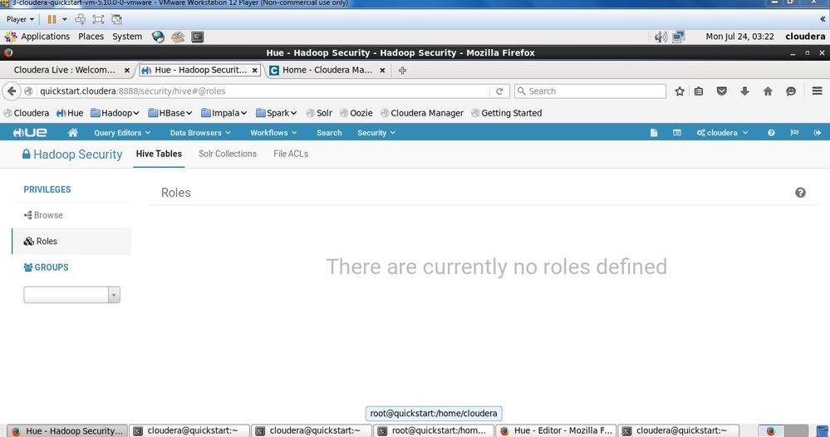Image resolution: width=830 pixels, height=437 pixels.
Task: Focus the Firefox URL address bar
Action: coord(263,91)
